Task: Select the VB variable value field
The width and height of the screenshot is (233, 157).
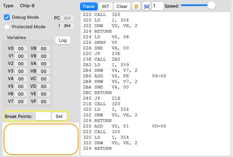Action: point(44,71)
